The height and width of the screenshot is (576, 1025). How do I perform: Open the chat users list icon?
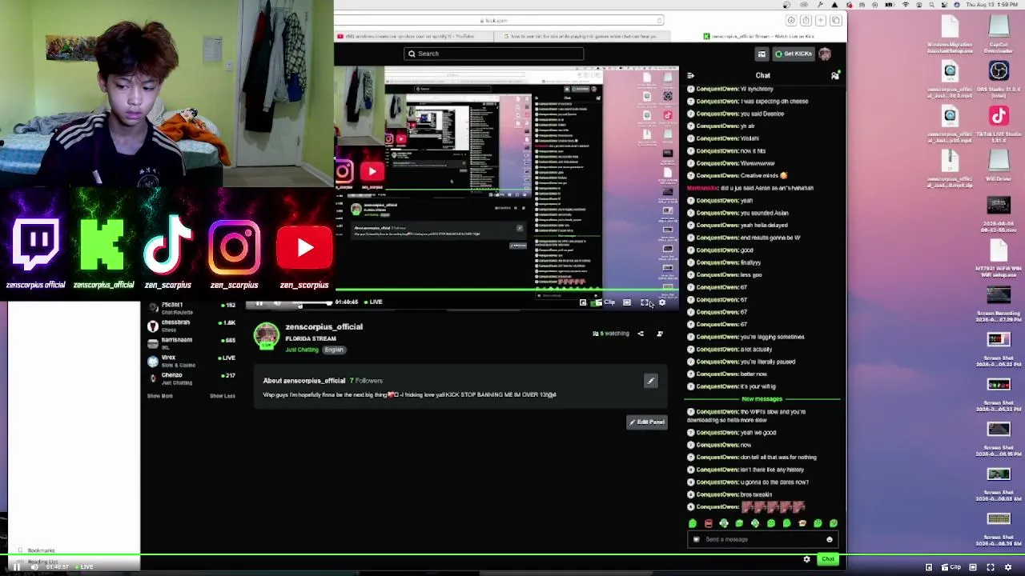pos(835,75)
